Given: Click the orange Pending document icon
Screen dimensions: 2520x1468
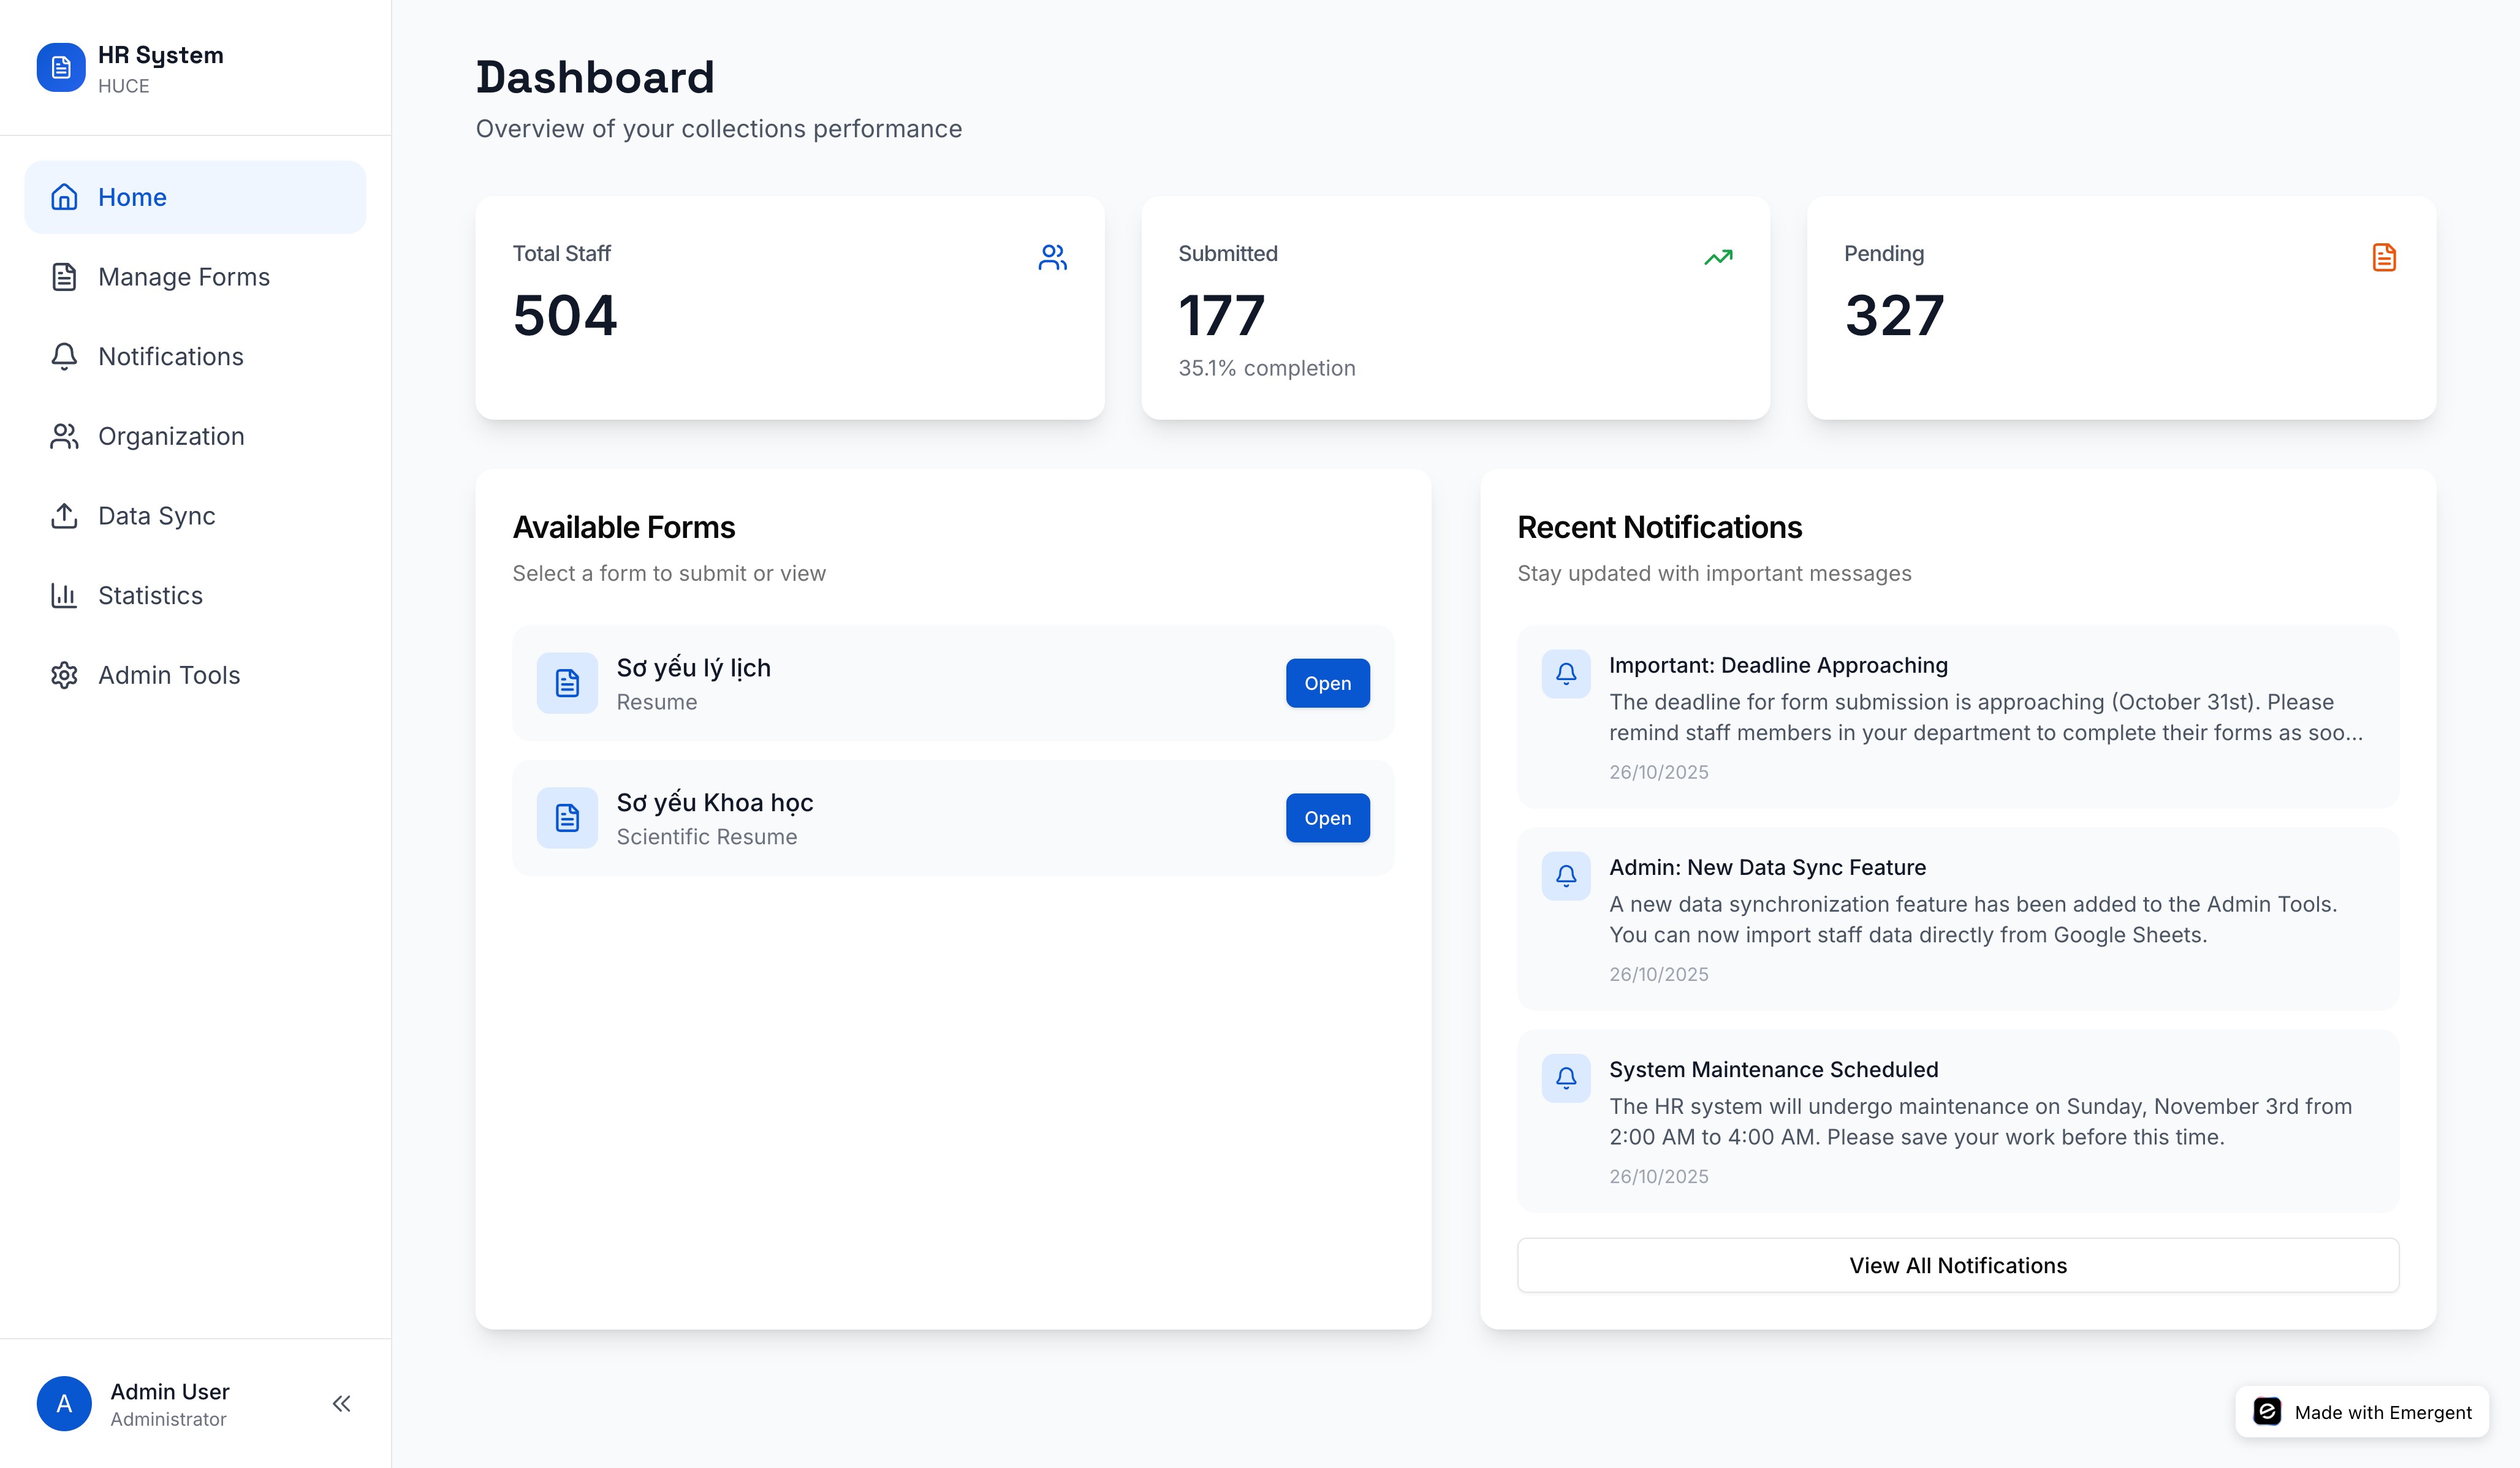Looking at the screenshot, I should point(2384,257).
